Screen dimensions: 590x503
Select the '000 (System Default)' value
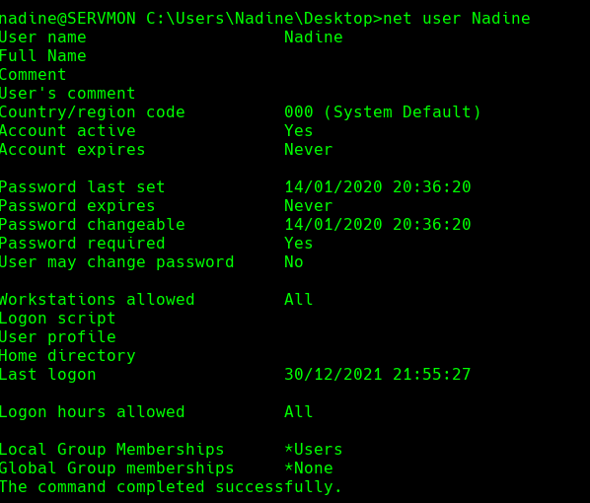(x=383, y=112)
